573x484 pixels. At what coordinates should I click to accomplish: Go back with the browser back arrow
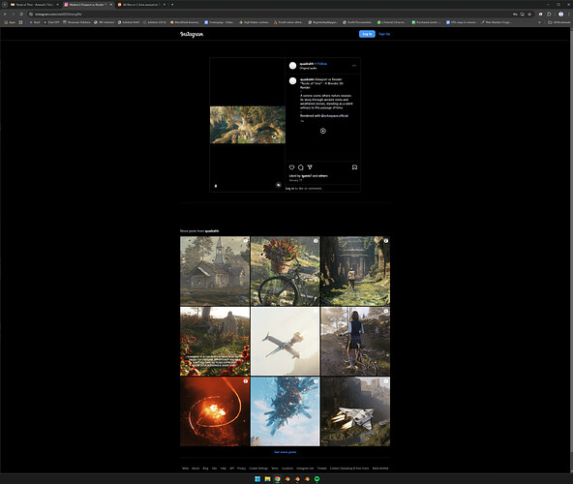[5, 14]
